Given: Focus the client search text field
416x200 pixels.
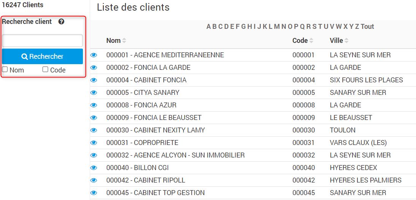Looking at the screenshot, I should click(42, 41).
